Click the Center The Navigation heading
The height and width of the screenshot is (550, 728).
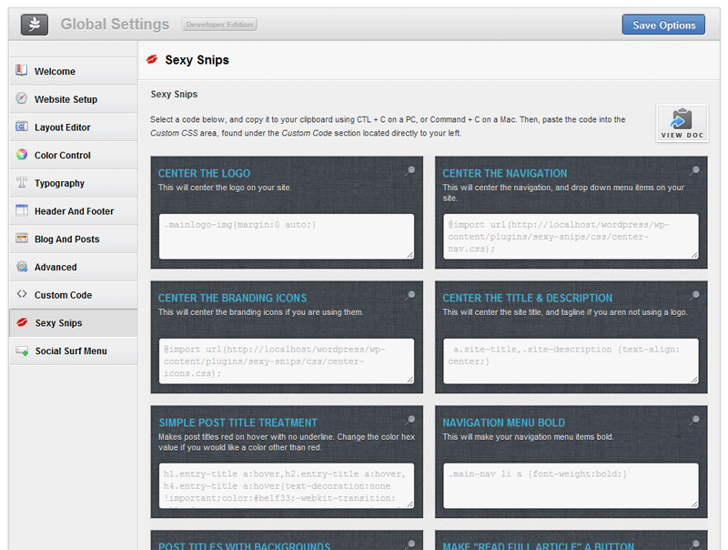[505, 173]
